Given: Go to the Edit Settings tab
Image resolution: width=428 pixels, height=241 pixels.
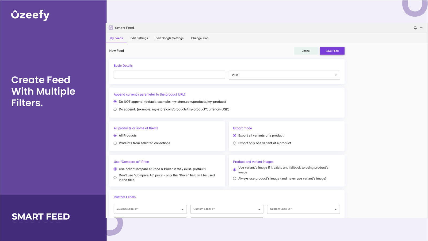Looking at the screenshot, I should 139,38.
